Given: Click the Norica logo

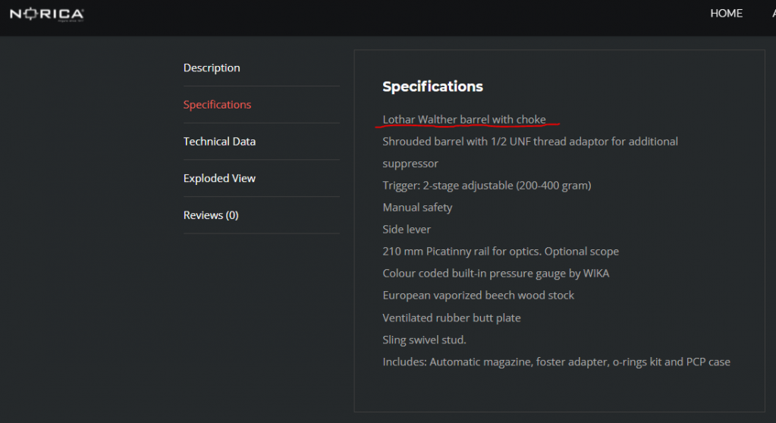Looking at the screenshot, I should pos(47,14).
